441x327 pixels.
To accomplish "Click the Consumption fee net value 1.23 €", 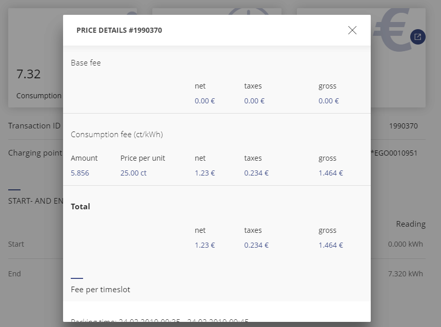I will point(205,173).
